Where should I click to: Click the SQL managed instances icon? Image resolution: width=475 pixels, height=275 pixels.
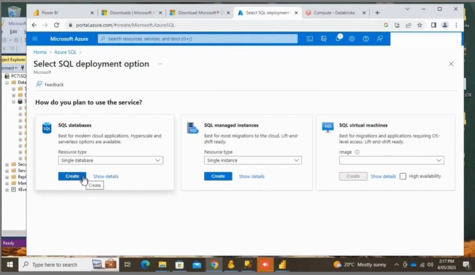192,128
